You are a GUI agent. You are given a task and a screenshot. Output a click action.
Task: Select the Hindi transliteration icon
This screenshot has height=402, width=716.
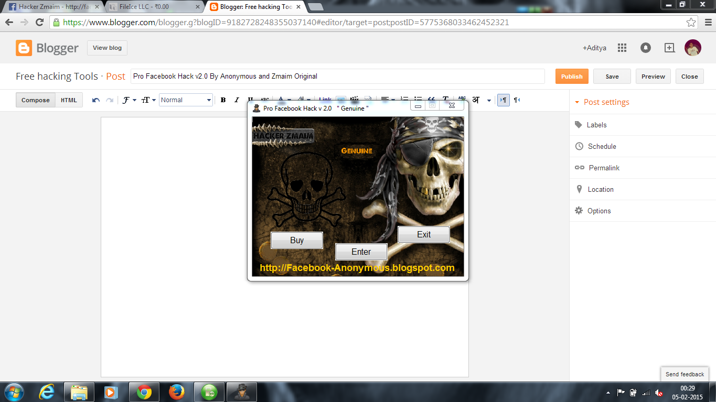(x=476, y=100)
